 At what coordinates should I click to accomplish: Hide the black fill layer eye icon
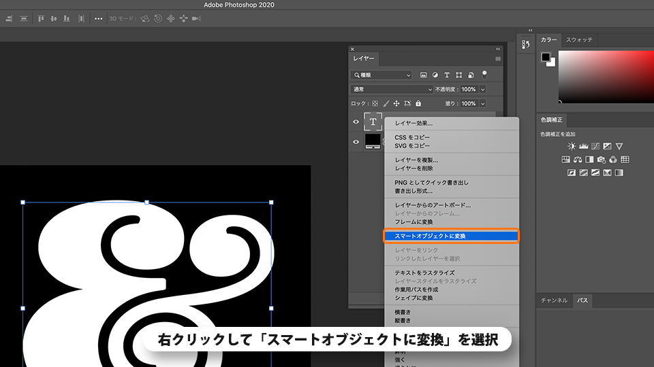(356, 142)
